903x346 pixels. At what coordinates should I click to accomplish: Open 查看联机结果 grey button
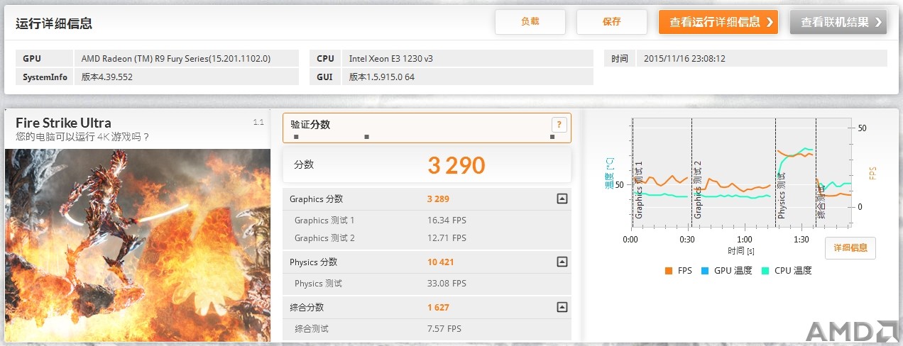(838, 22)
